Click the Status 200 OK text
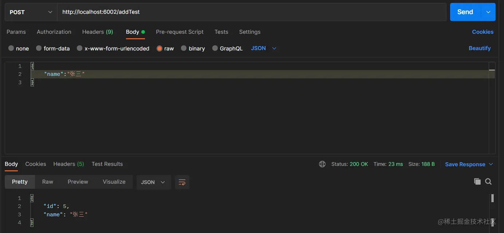This screenshot has height=233, width=504. click(350, 164)
